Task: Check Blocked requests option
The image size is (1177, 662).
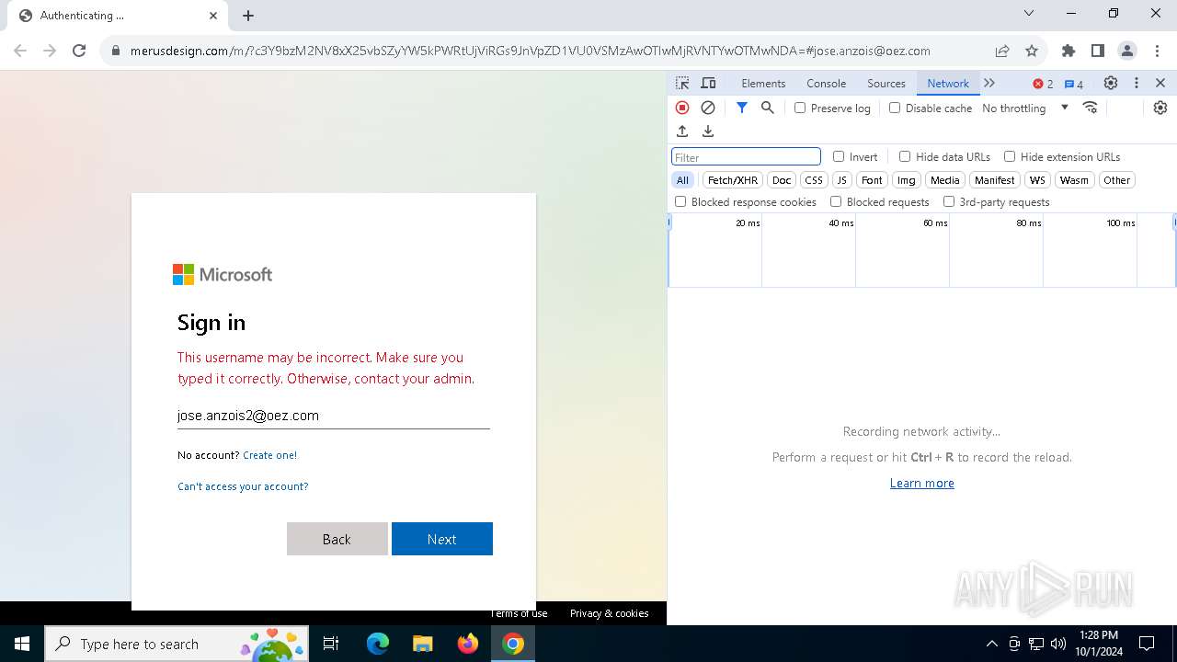Action: [836, 201]
